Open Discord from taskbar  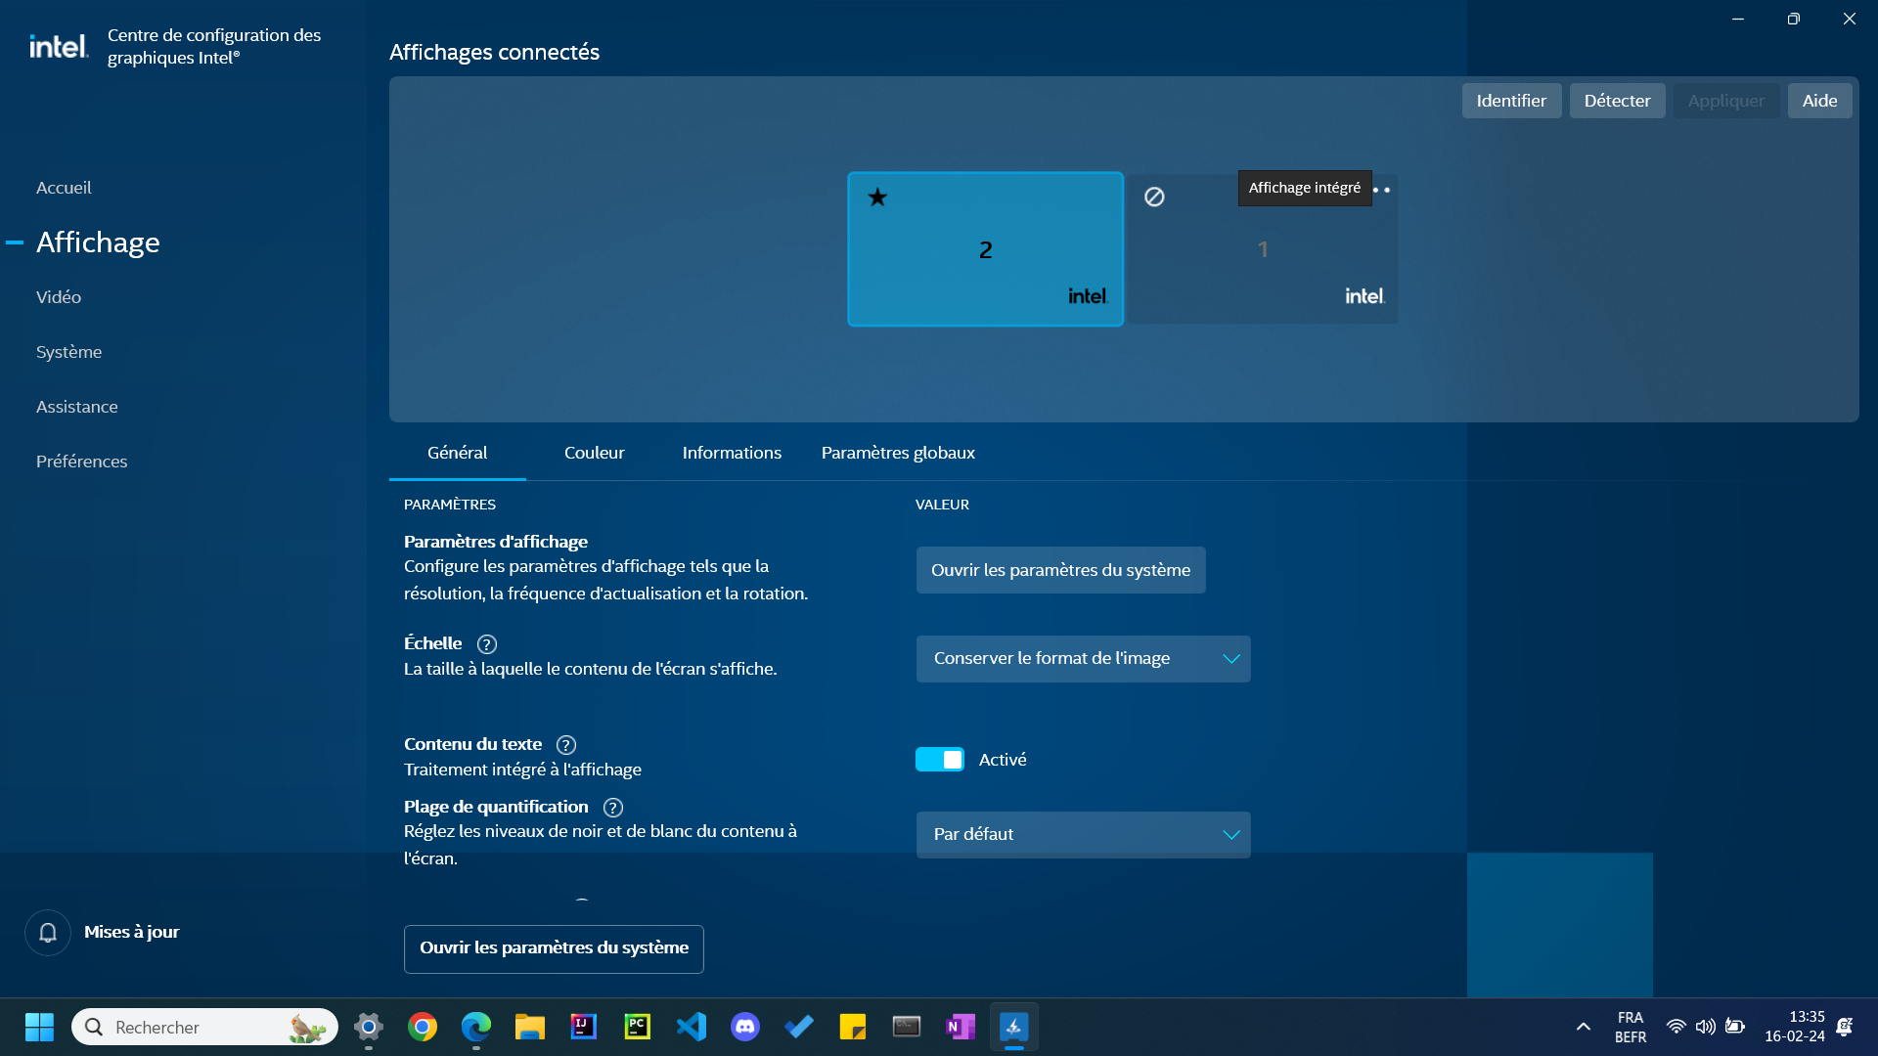pos(745,1027)
